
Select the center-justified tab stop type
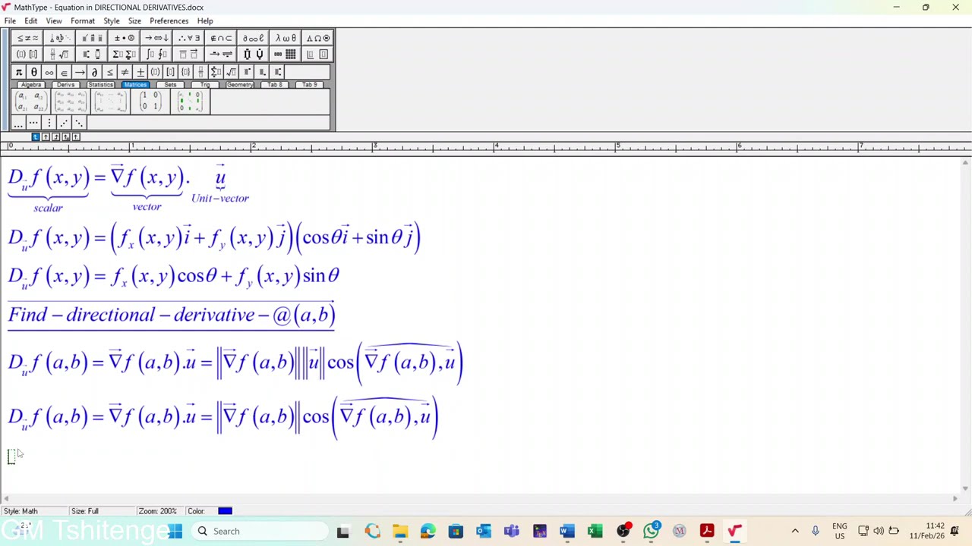pyautogui.click(x=46, y=136)
